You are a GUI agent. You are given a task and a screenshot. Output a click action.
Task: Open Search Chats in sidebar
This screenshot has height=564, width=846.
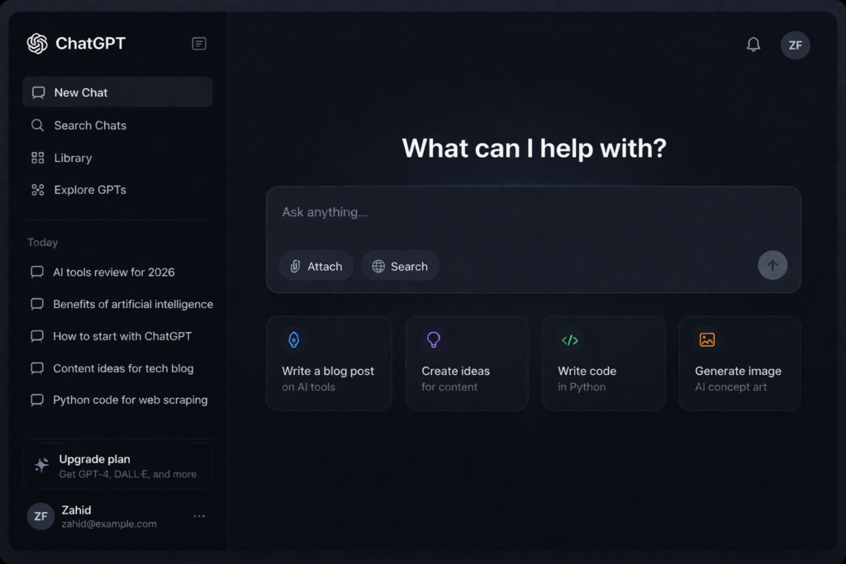[90, 126]
